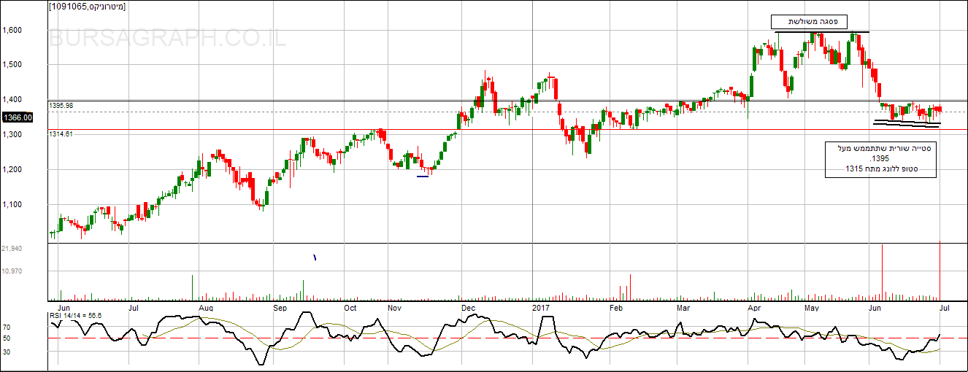Screen dimensions: 968x372
Task: Click the tallest volume spike in June
Action: [x=883, y=271]
